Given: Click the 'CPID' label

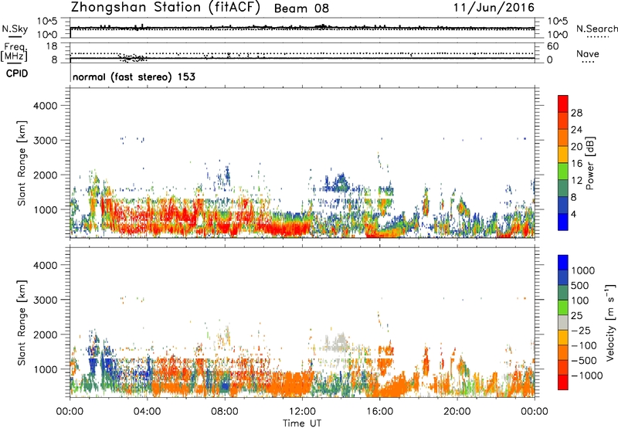Looking at the screenshot, I should pos(17,73).
